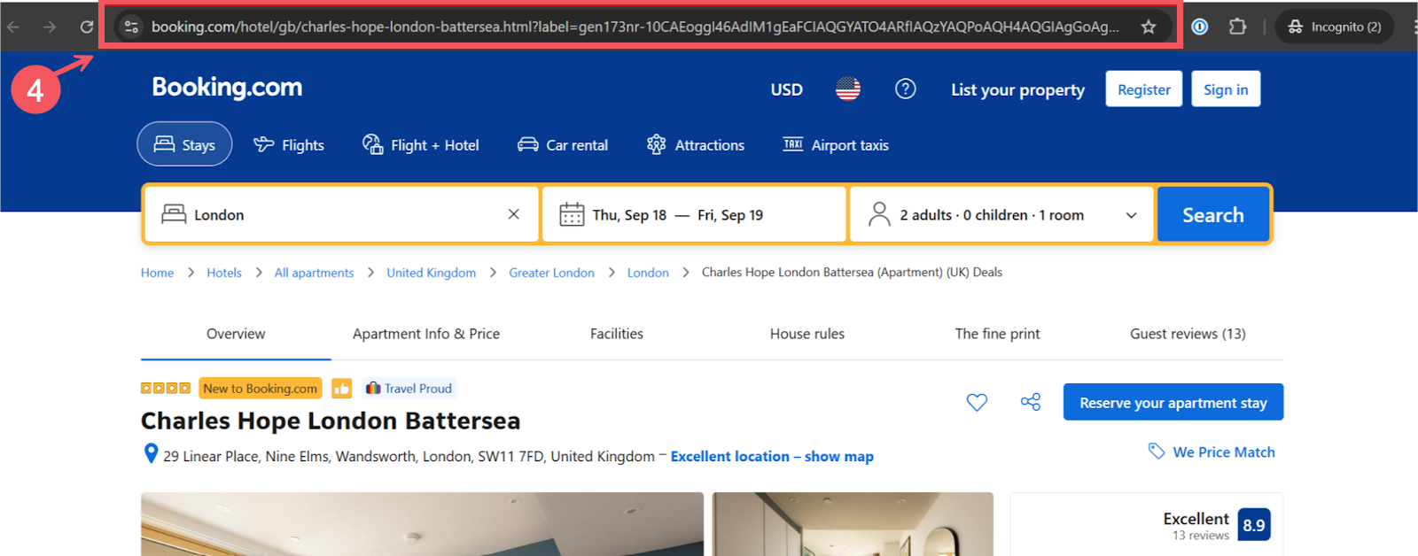Screen dimensions: 1418x556
Task: Change language via the US flag icon
Action: pos(848,89)
